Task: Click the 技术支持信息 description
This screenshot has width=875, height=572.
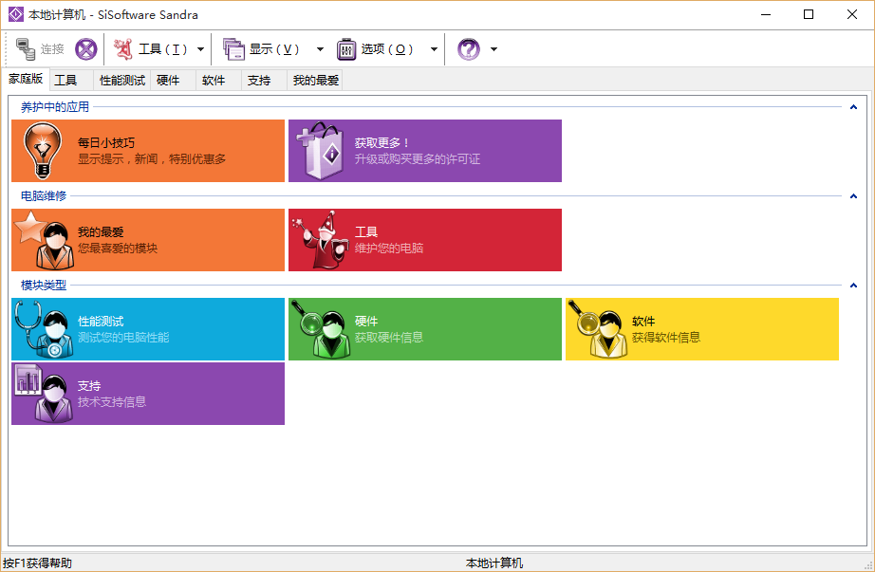Action: click(112, 402)
